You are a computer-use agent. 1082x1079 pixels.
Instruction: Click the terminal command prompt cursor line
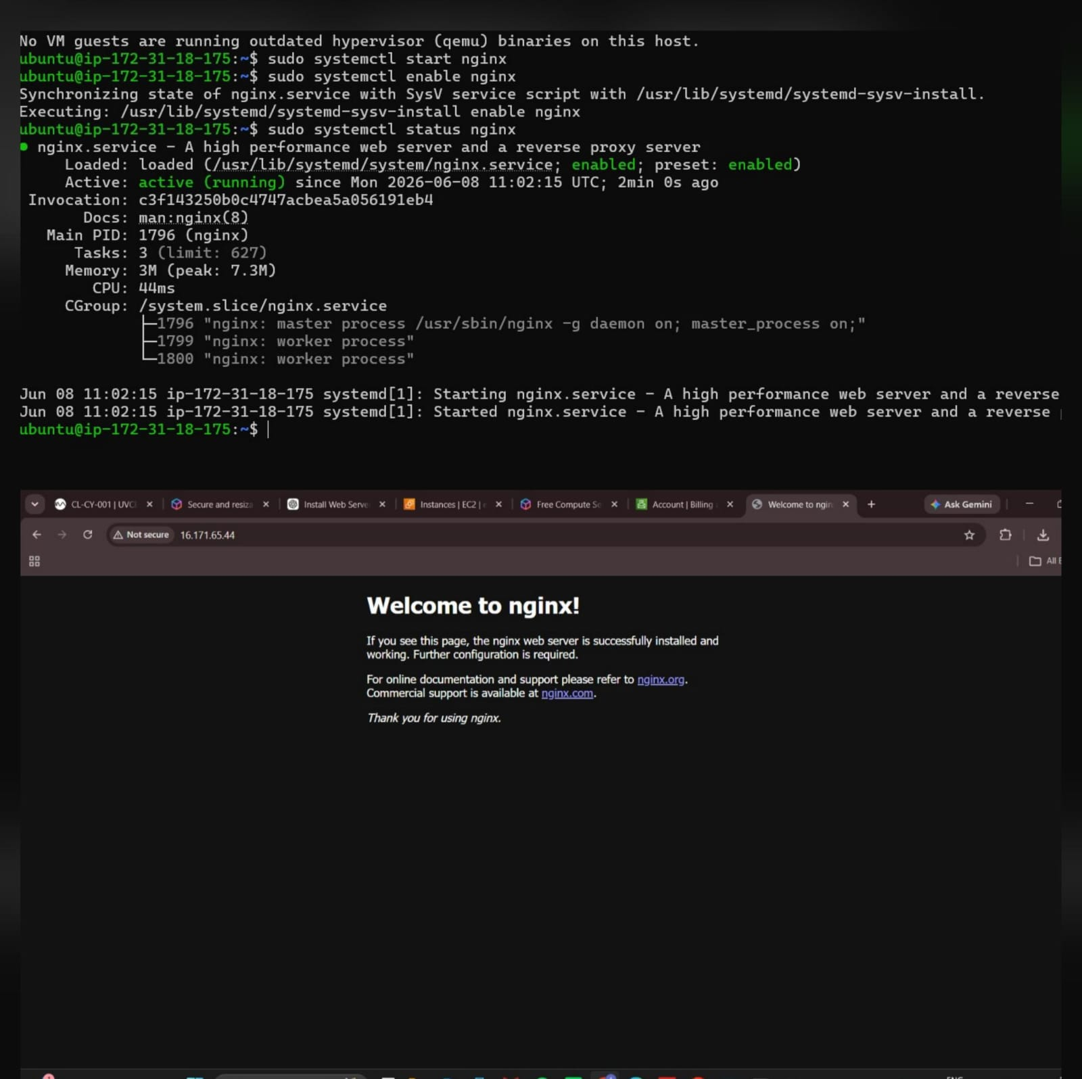(144, 429)
